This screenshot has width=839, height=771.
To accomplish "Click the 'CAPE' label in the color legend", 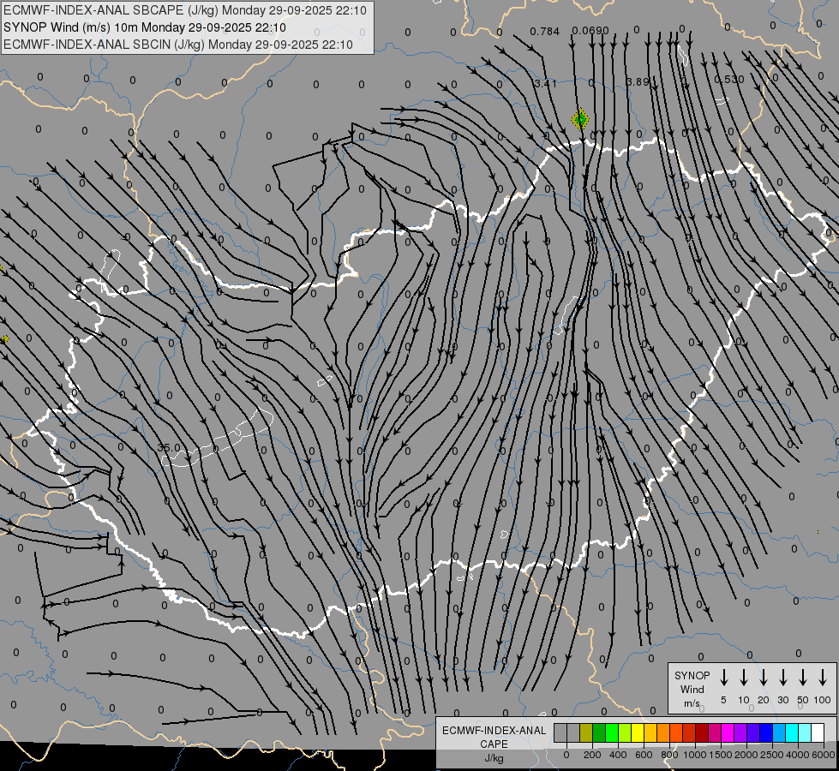I will [x=494, y=744].
